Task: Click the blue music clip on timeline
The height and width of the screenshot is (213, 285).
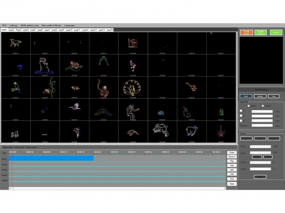Action: click(51, 158)
